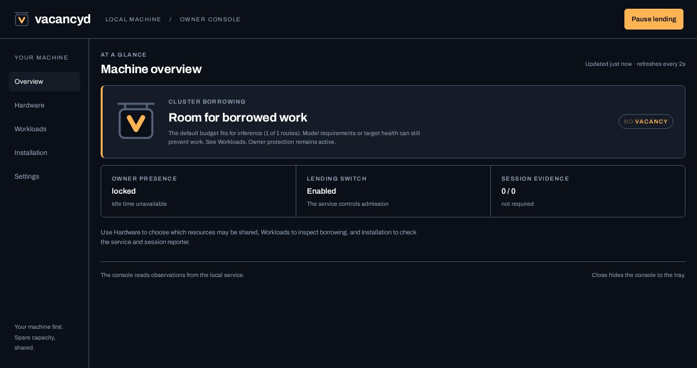Open the Installation page

(44, 153)
